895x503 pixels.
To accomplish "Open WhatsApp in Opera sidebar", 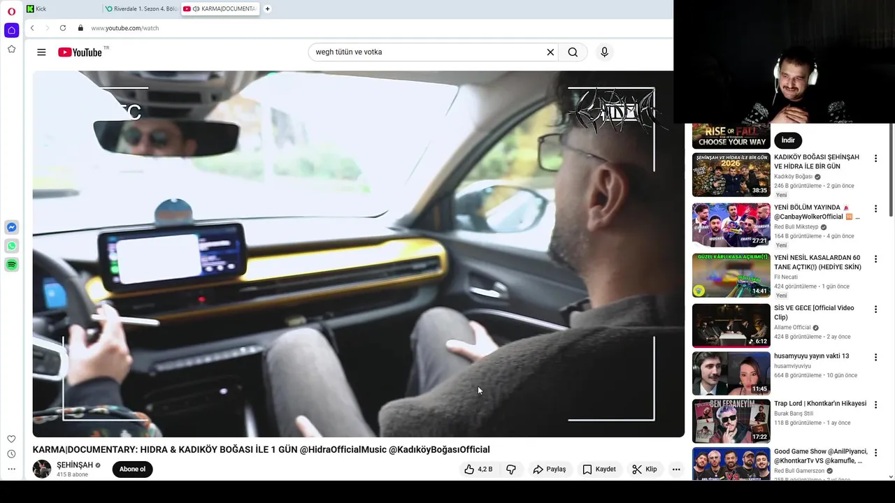I will (x=11, y=246).
